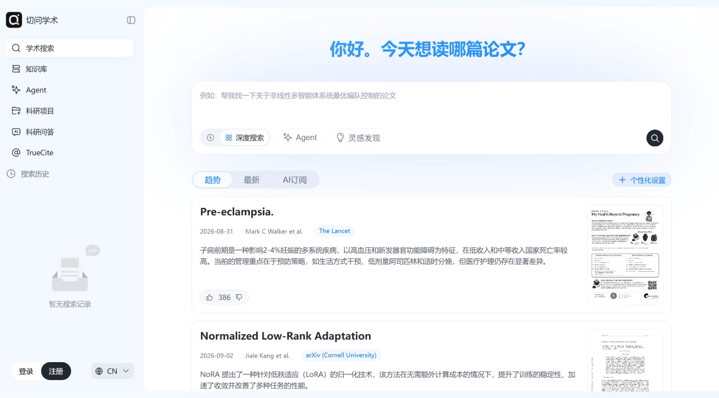Click the TrueCite at-sign icon
This screenshot has width=719, height=398.
pyautogui.click(x=16, y=152)
